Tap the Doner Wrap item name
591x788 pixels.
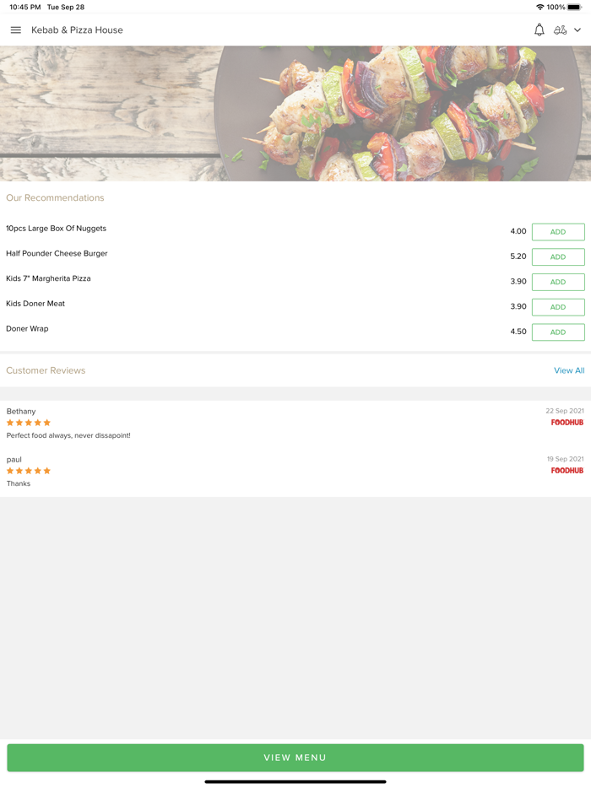click(x=27, y=329)
